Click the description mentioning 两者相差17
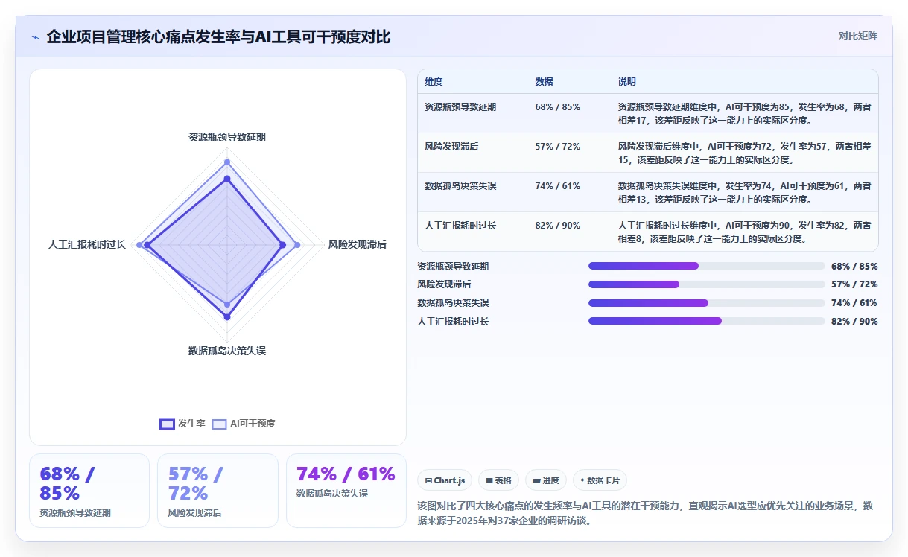 click(744, 113)
